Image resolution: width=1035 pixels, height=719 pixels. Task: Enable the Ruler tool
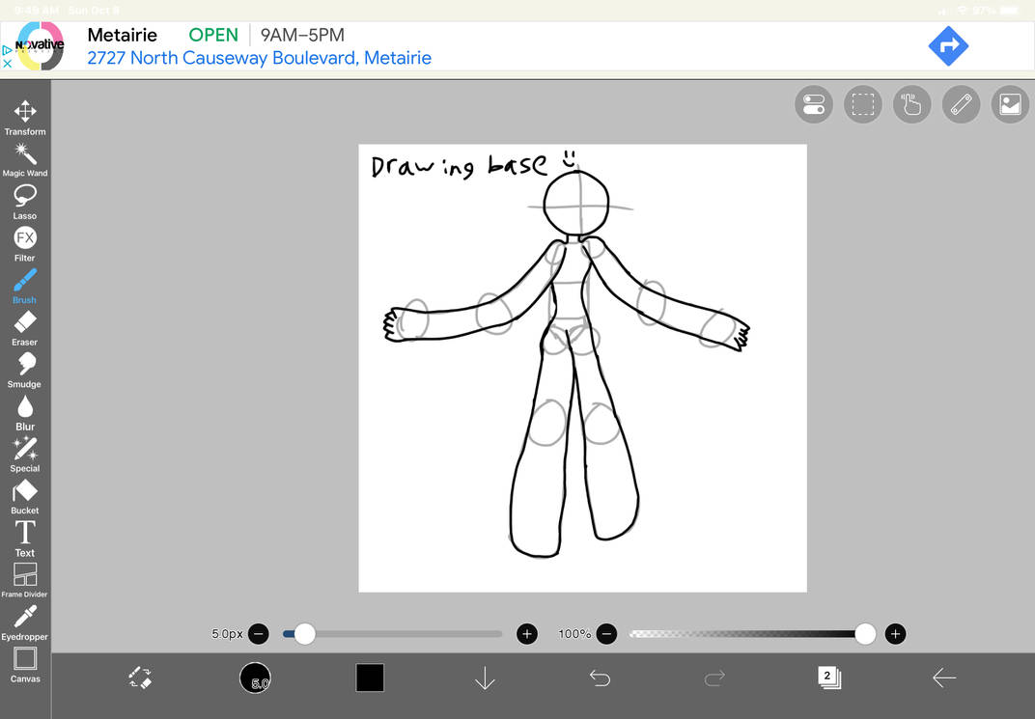pyautogui.click(x=961, y=104)
